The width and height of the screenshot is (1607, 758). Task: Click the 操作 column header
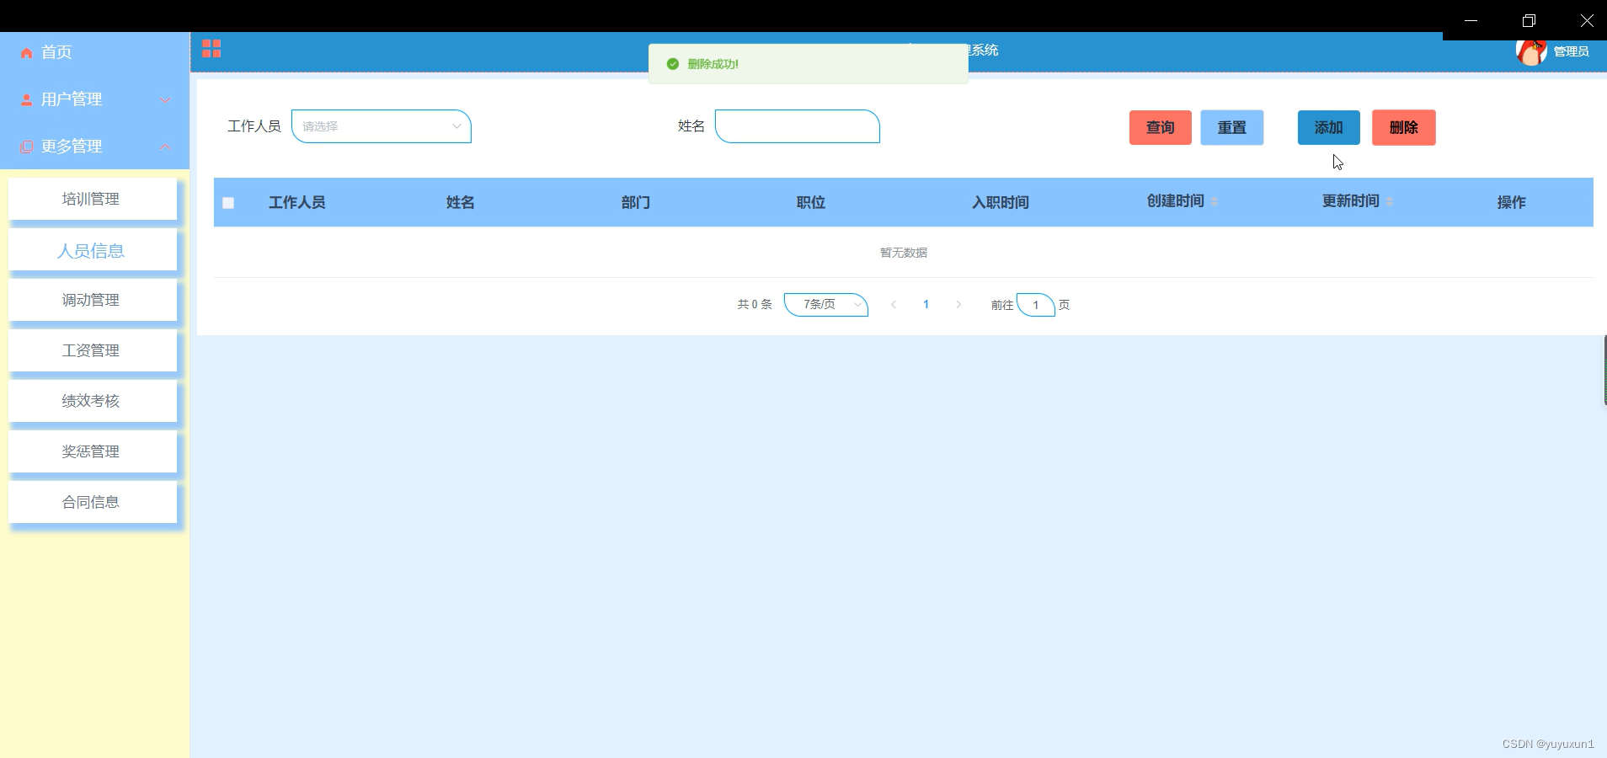(x=1512, y=203)
